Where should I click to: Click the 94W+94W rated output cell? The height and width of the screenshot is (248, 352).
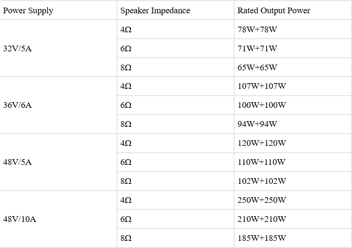tap(257, 124)
